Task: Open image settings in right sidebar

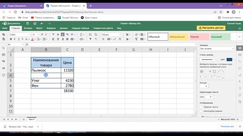Action: [240, 68]
